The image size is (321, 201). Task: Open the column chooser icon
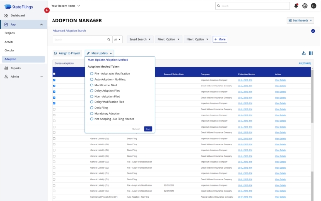coord(311,53)
